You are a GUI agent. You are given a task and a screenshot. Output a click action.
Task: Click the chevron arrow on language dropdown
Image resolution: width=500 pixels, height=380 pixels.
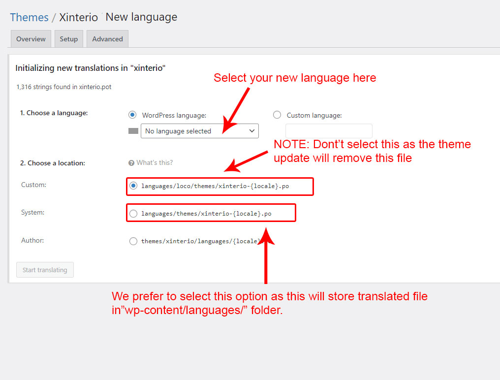pyautogui.click(x=252, y=131)
